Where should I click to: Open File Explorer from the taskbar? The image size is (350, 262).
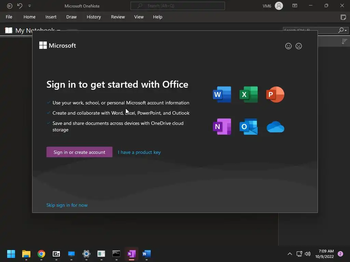click(x=26, y=254)
